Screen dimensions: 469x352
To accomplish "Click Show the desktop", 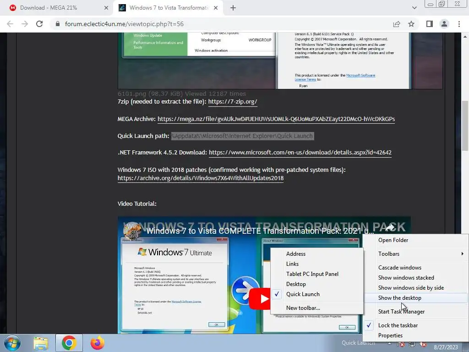I will pos(416,298).
